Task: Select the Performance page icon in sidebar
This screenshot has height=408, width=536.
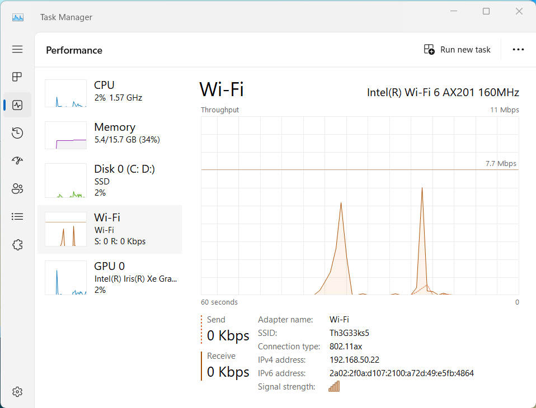Action: point(17,105)
